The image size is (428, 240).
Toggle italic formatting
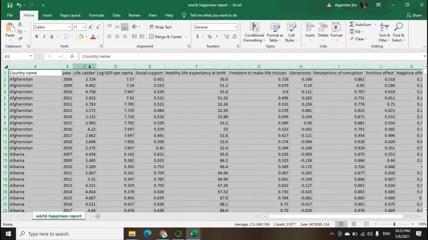pyautogui.click(x=44, y=37)
